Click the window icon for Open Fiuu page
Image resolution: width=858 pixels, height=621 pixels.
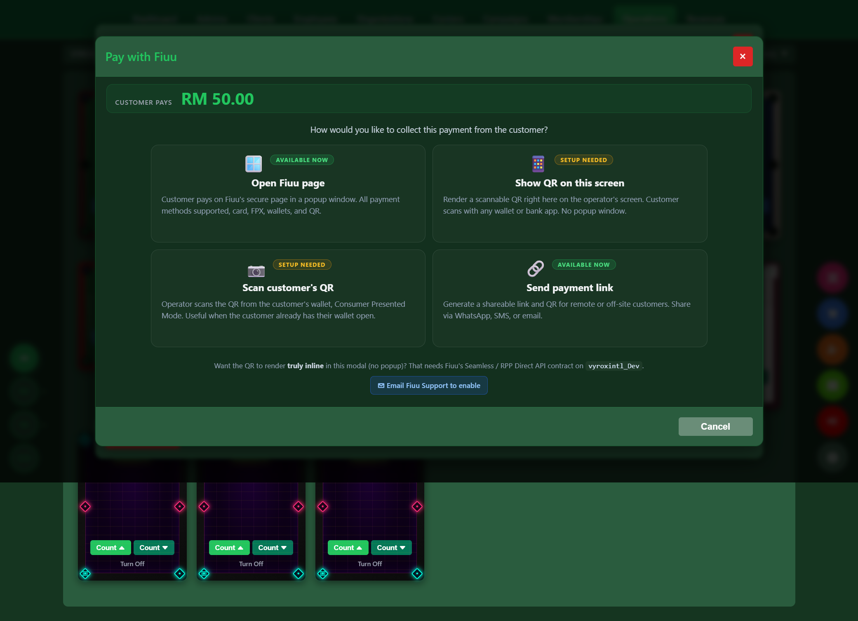point(254,164)
